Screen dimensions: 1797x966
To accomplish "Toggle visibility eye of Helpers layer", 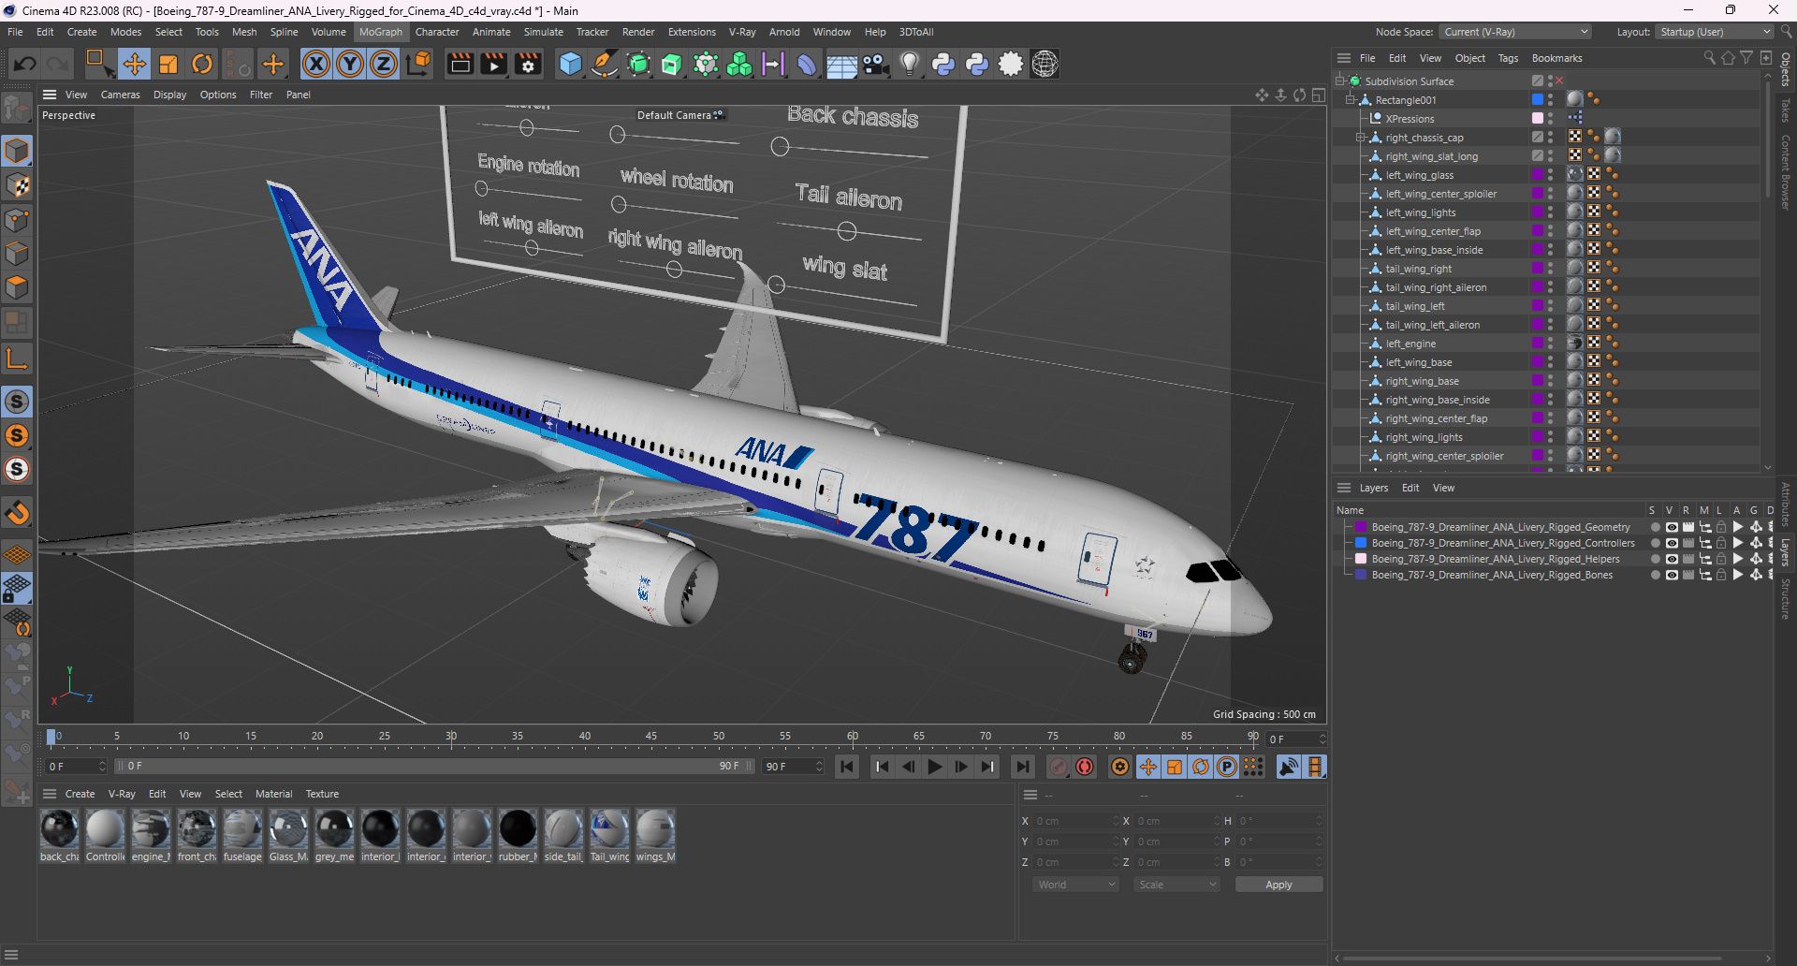I will click(x=1671, y=559).
